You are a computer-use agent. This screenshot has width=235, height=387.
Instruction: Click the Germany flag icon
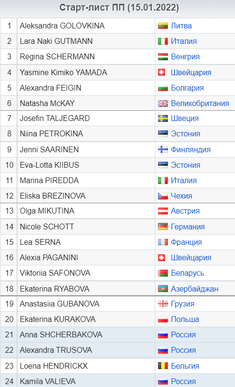pyautogui.click(x=163, y=227)
